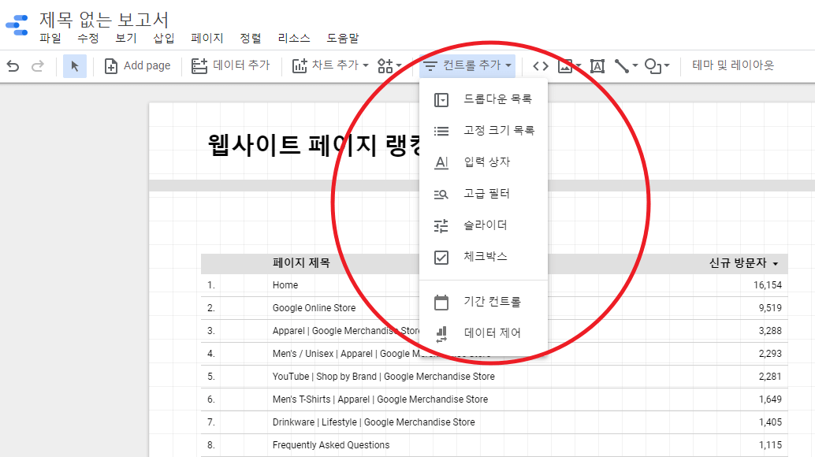Select the selection arrow tool
This screenshot has height=457, width=815.
[x=74, y=66]
